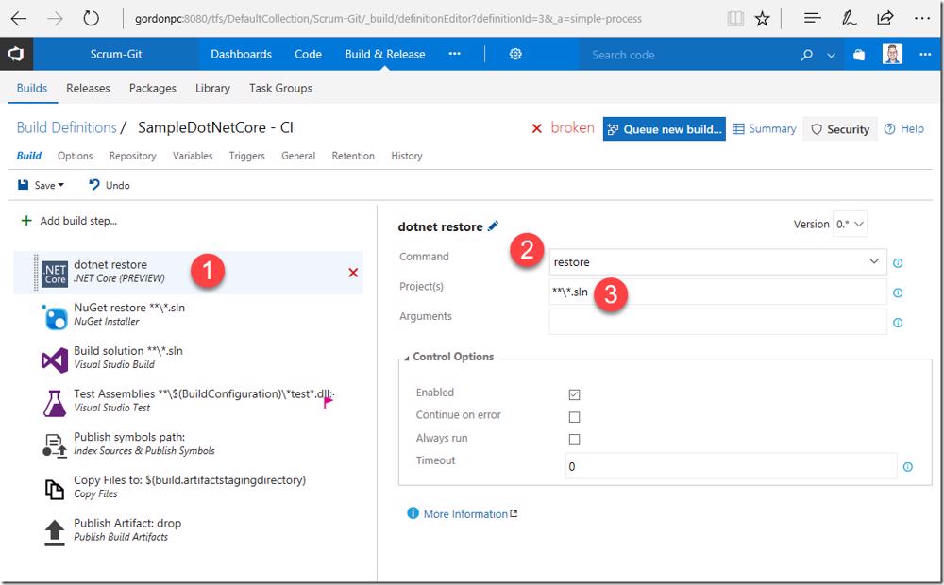The height and width of the screenshot is (585, 944).
Task: Click info icon next to Arguments field
Action: (x=898, y=323)
